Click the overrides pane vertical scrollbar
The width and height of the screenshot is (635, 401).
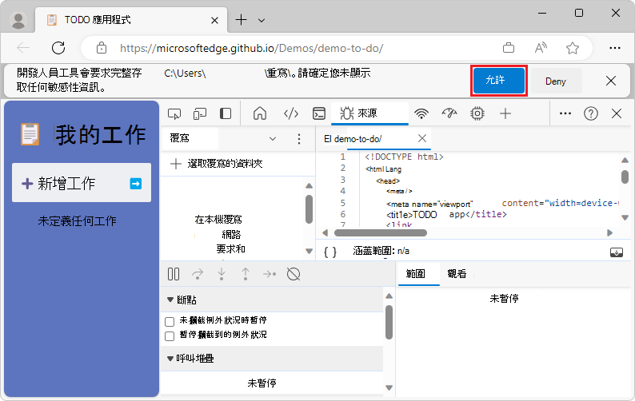(309, 209)
